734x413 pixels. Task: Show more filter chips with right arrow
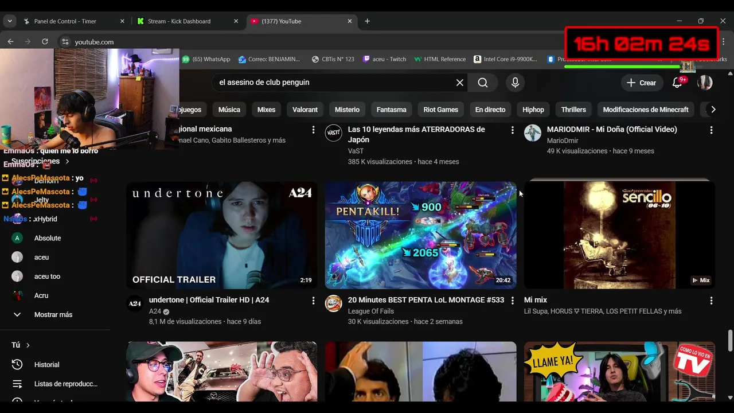coord(713,110)
